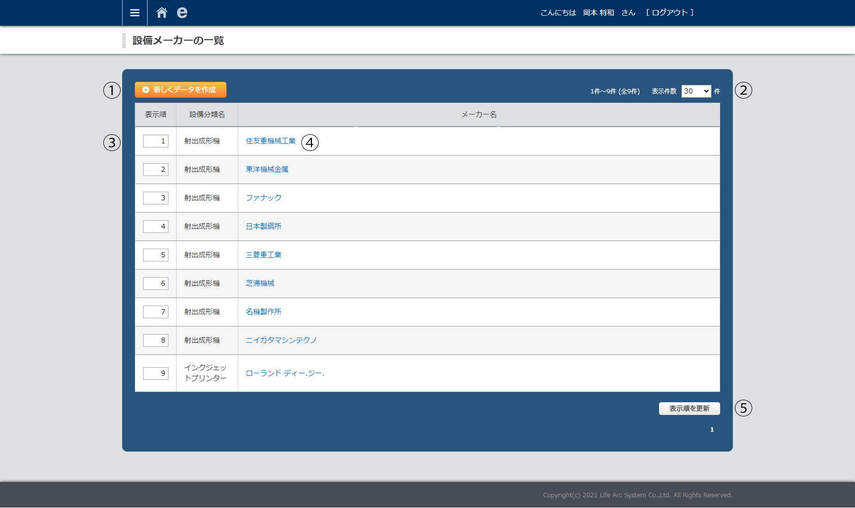Click the 'e' logo icon

coord(182,13)
